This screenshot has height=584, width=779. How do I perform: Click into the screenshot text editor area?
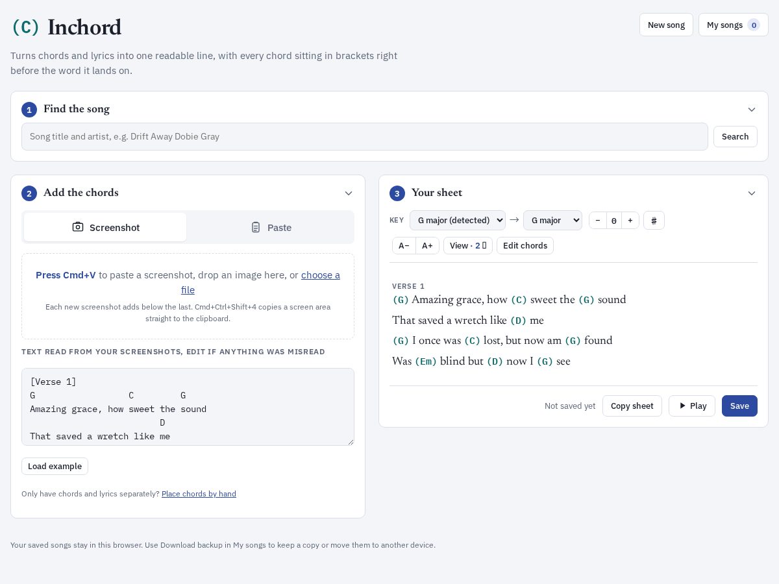pyautogui.click(x=188, y=407)
